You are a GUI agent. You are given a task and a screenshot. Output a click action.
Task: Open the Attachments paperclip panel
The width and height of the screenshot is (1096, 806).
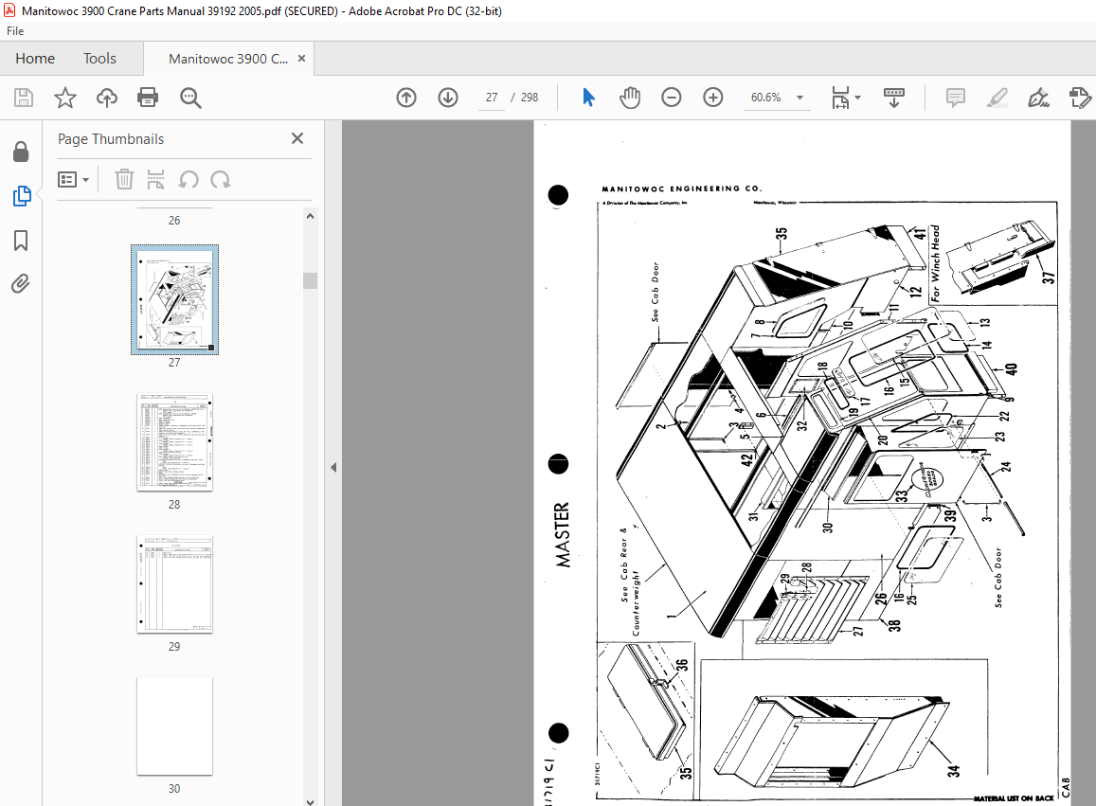pyautogui.click(x=21, y=284)
